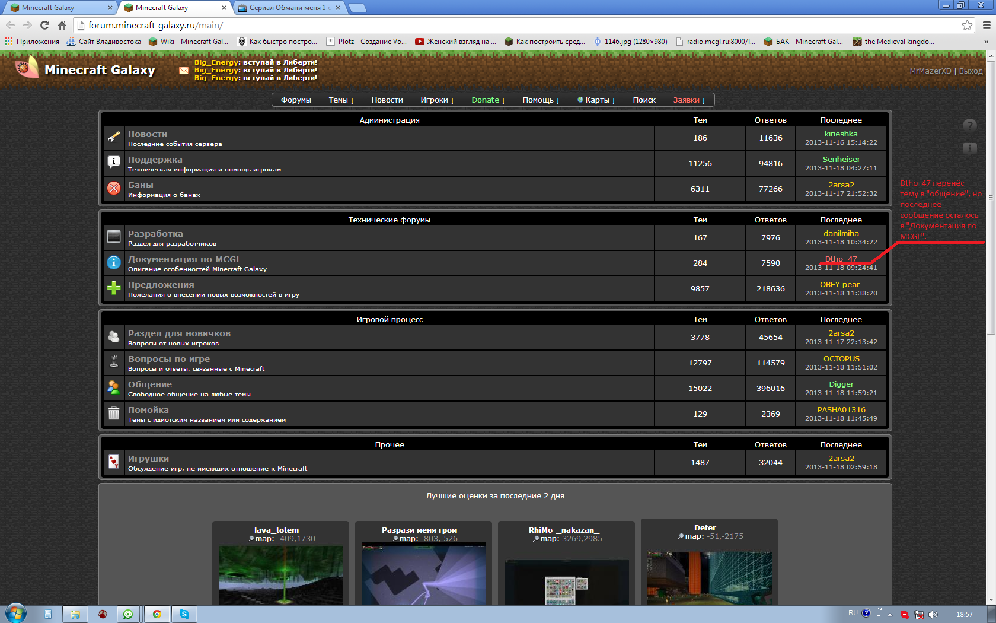Open Windows Start button
The image size is (996, 623).
(x=16, y=614)
